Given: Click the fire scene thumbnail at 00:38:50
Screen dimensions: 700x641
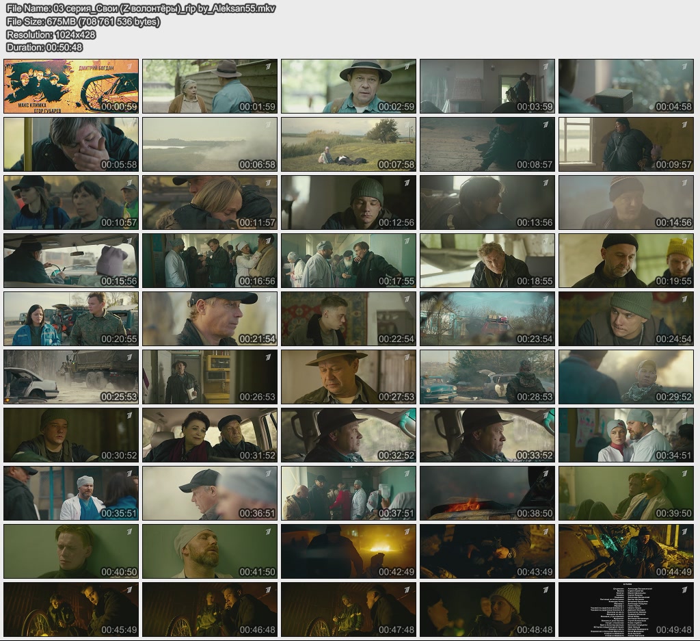Looking at the screenshot, I should point(487,493).
